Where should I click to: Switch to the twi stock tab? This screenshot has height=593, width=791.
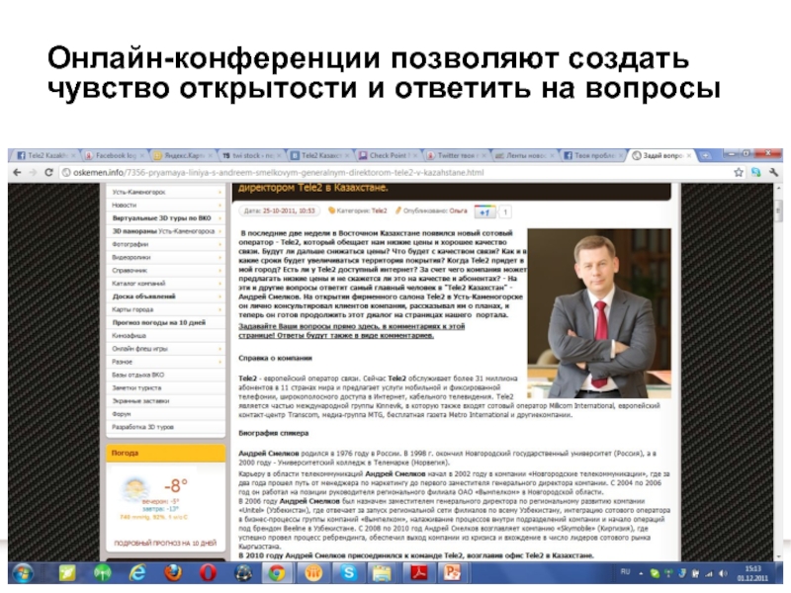coord(251,156)
